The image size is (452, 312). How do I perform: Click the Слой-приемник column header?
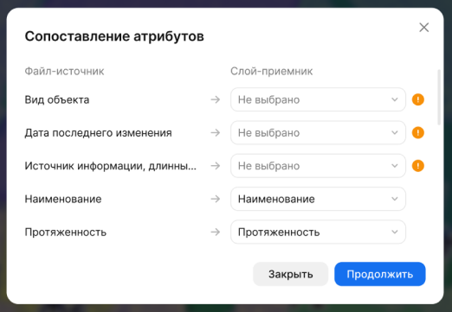pos(271,71)
